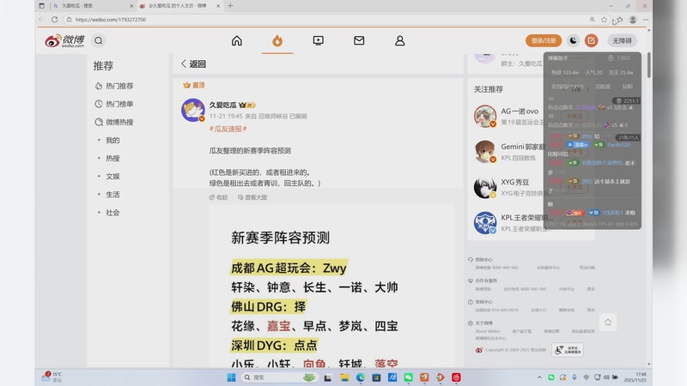The image size is (687, 386).
Task: Click 查看大图 to view large image
Action: click(x=252, y=197)
